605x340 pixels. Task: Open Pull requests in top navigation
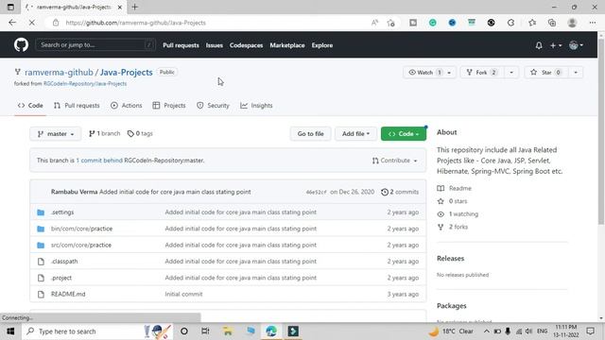coord(181,45)
